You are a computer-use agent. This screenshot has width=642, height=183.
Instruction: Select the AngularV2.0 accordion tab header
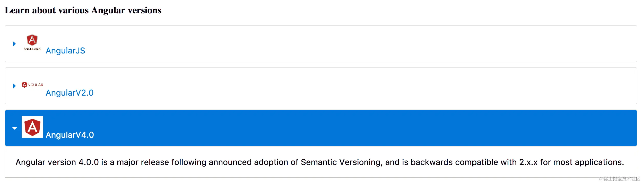[335, 86]
